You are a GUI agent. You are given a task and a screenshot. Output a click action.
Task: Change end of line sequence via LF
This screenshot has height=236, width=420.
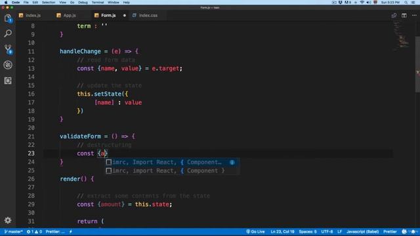340,231
